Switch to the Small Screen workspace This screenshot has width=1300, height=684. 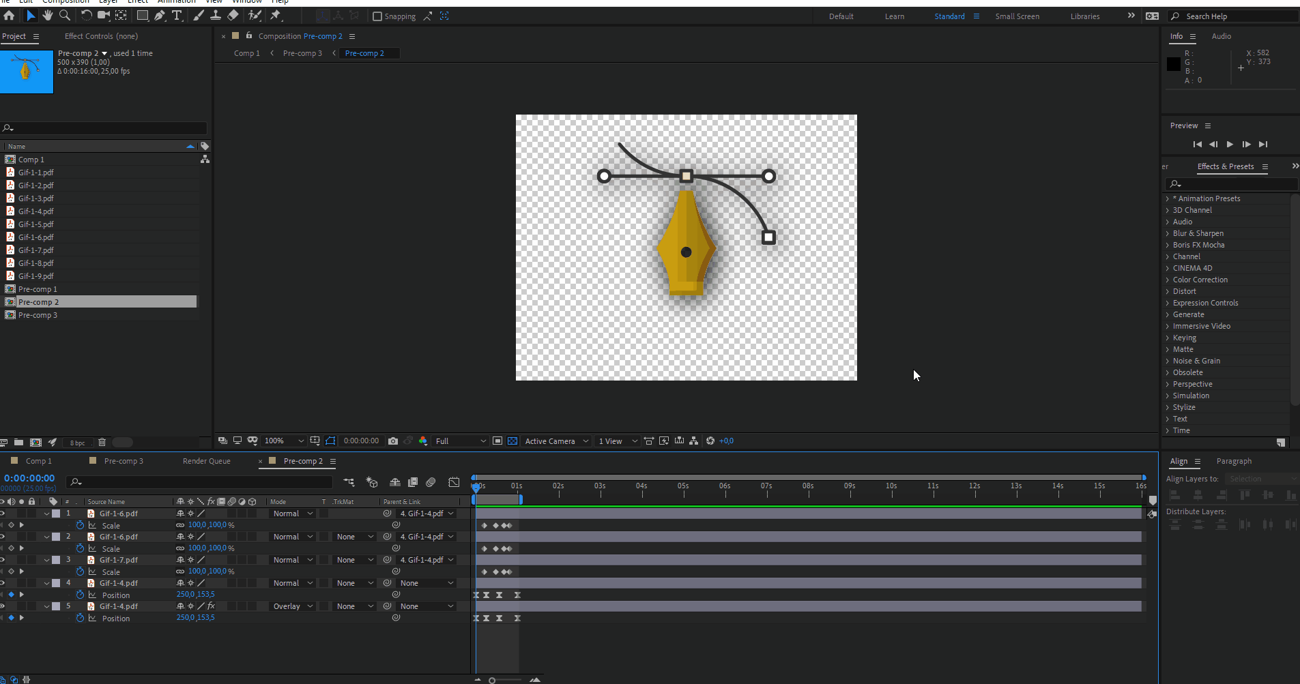tap(1017, 16)
